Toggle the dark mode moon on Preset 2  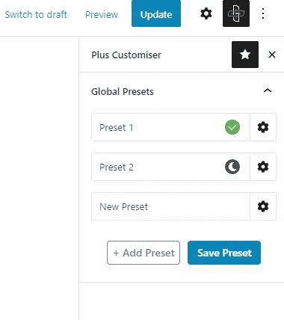pos(232,167)
